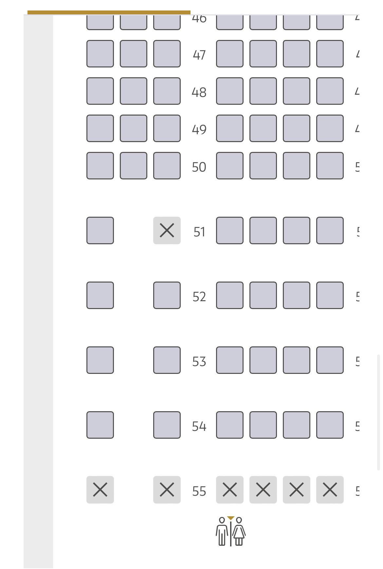Click fourth X seat right of row 55 label
The height and width of the screenshot is (569, 383).
330,490
